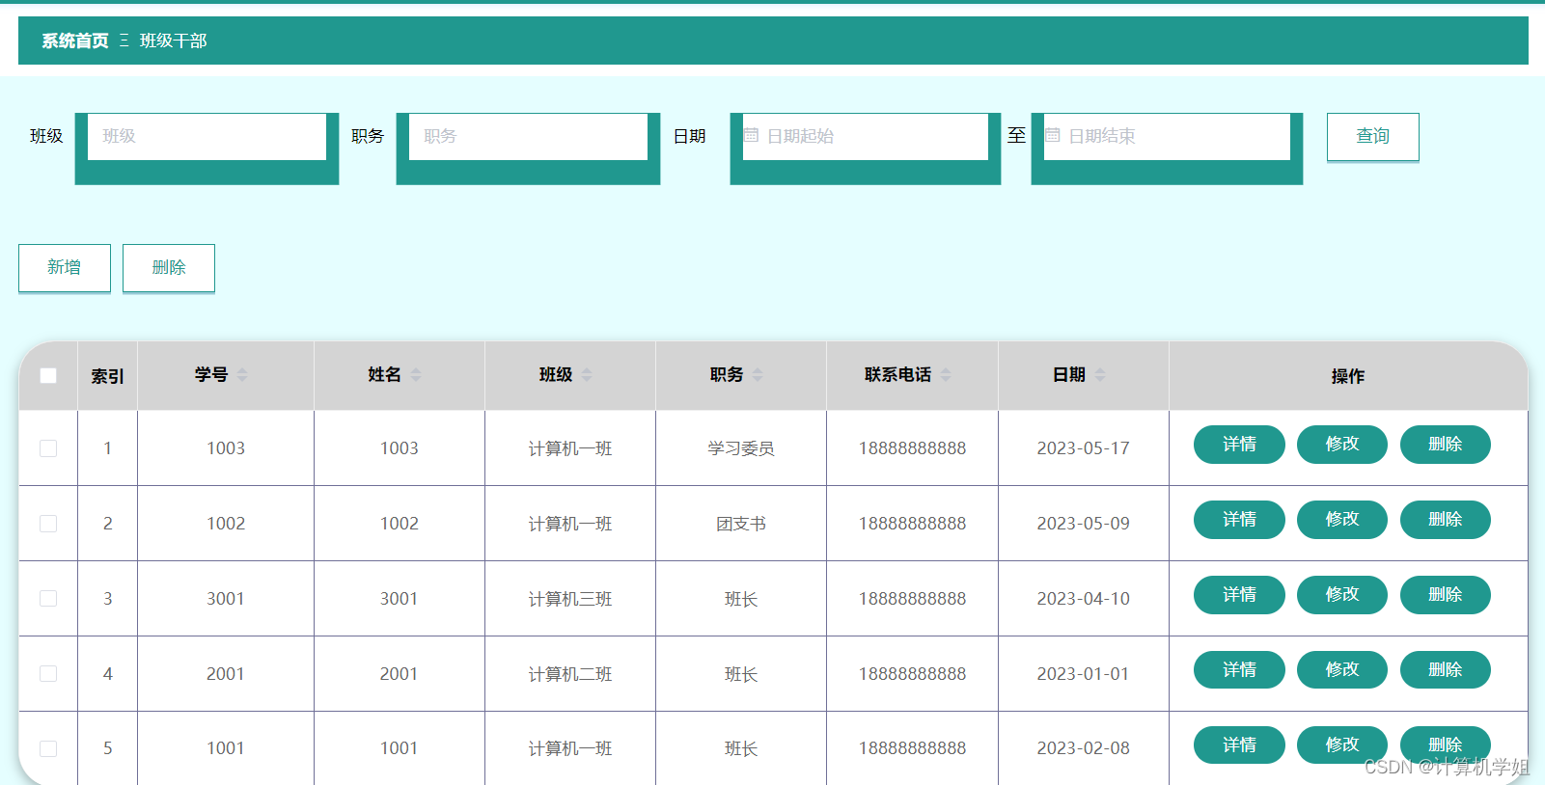Sort table by 姓名 column arrows
The height and width of the screenshot is (785, 1545).
point(416,375)
